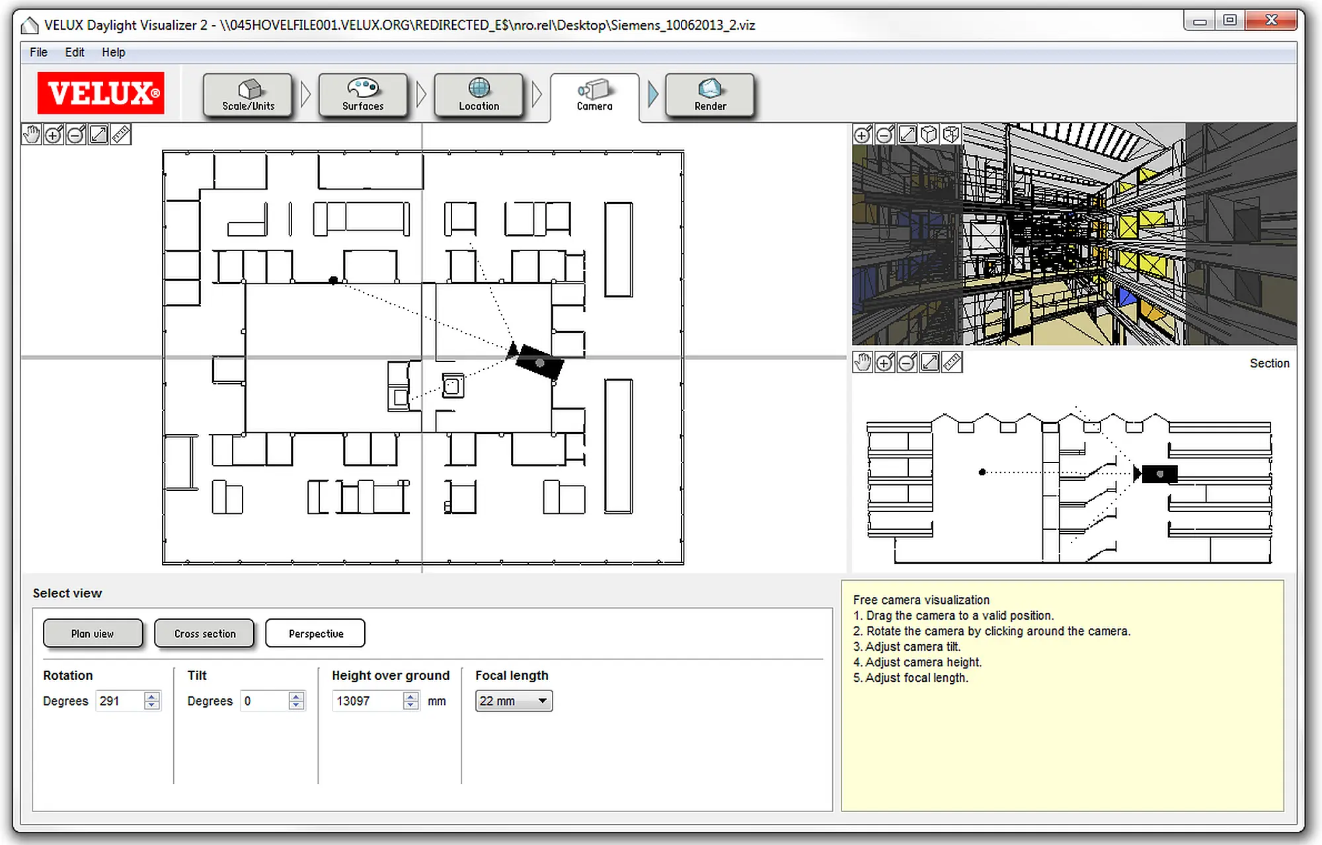Click the VELUX logo
The width and height of the screenshot is (1322, 845).
100,93
